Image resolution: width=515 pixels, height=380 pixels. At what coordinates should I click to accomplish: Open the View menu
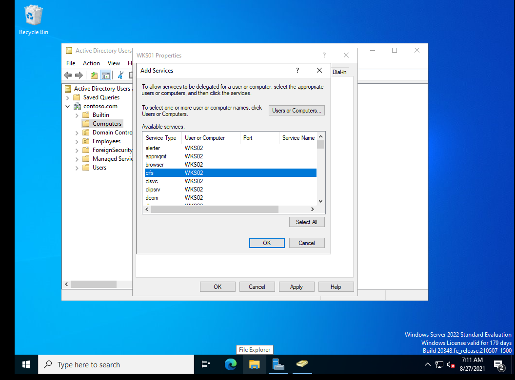click(x=114, y=63)
